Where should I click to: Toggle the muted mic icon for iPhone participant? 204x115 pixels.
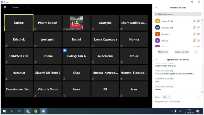click(x=194, y=41)
